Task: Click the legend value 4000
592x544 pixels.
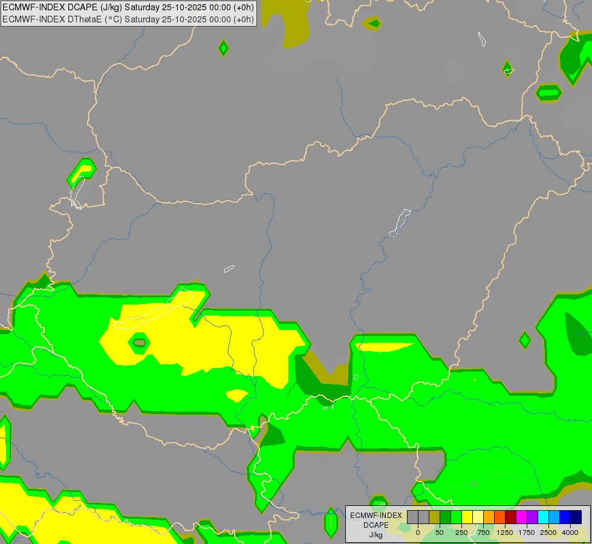Action: (x=570, y=533)
